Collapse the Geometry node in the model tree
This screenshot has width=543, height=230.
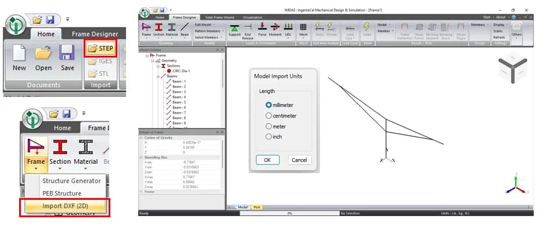click(153, 60)
